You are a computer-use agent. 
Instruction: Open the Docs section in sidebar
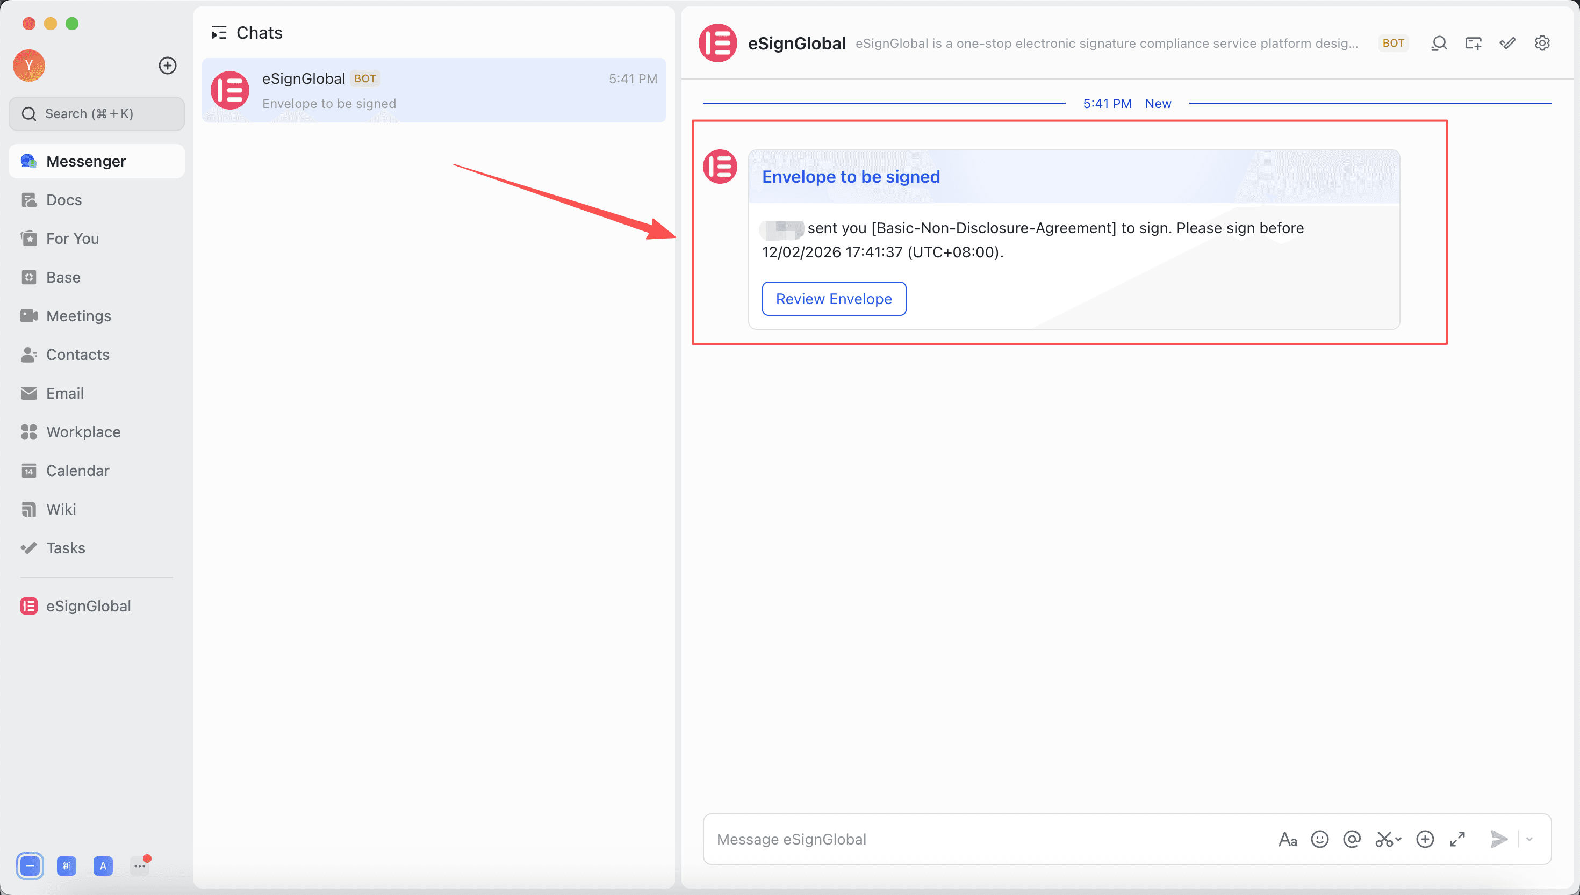(64, 200)
